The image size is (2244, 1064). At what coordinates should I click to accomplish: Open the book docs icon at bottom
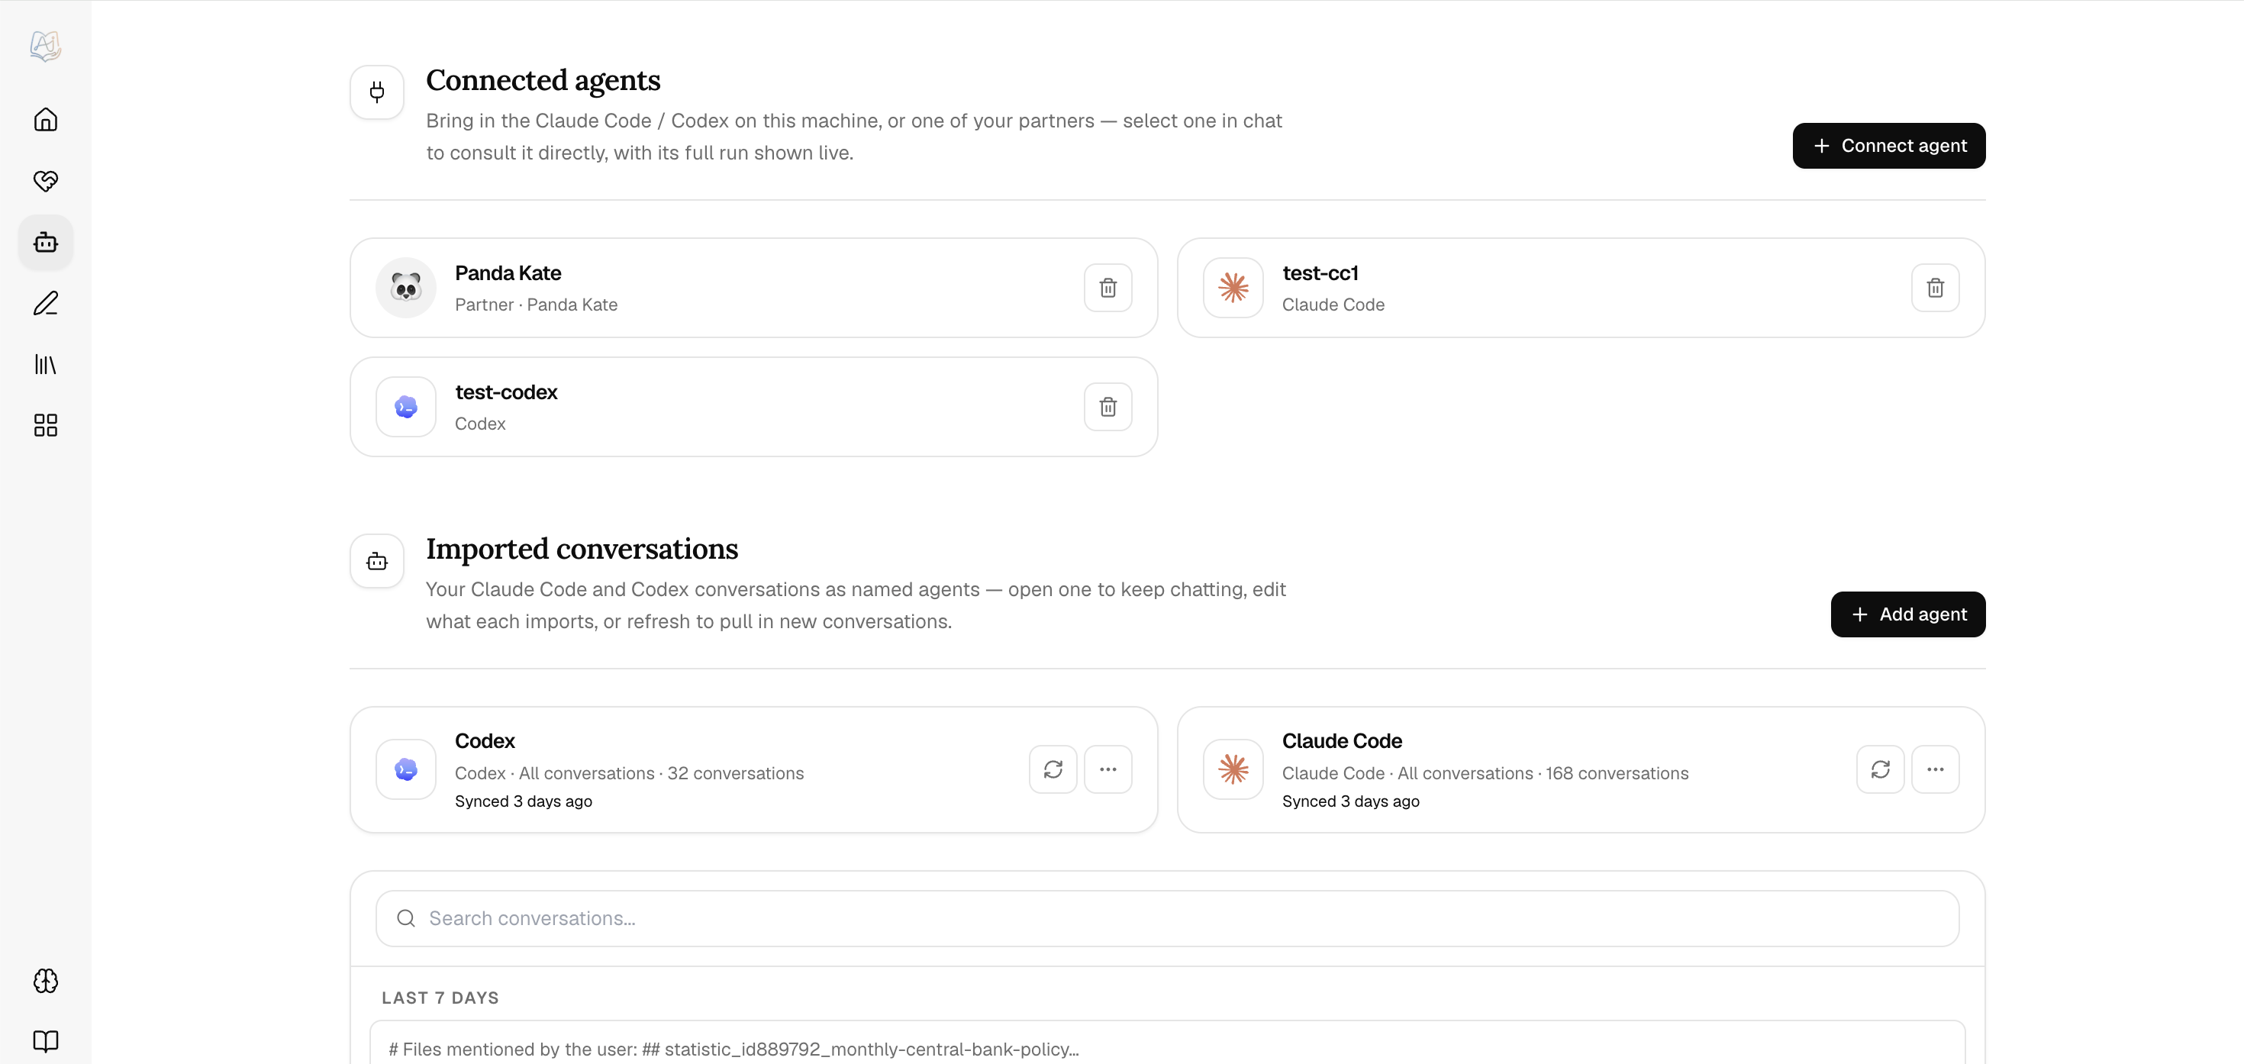tap(45, 1041)
